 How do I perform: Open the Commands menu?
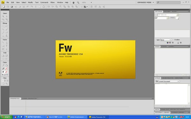pyautogui.click(x=44, y=3)
